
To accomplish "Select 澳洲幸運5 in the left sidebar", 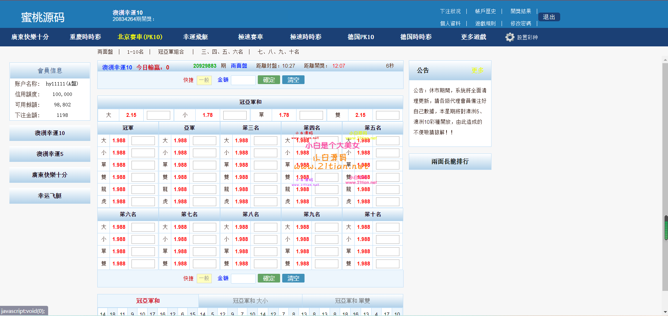I will [50, 154].
